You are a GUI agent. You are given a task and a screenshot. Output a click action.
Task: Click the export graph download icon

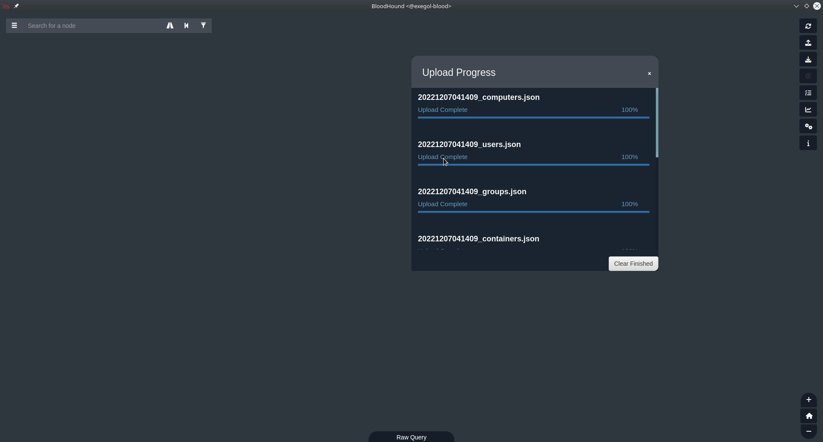click(x=808, y=60)
